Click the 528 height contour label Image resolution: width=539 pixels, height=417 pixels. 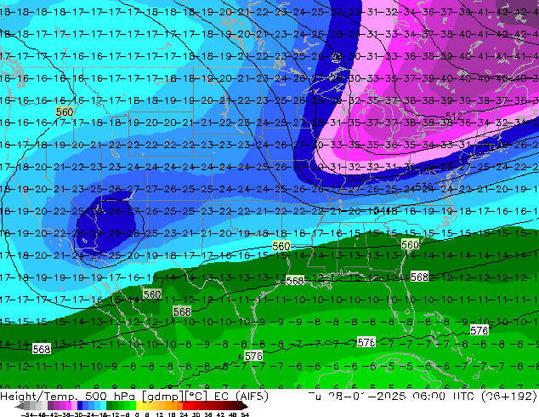[357, 178]
